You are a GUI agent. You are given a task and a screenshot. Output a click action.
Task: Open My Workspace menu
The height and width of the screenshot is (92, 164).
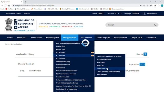(x=52, y=38)
